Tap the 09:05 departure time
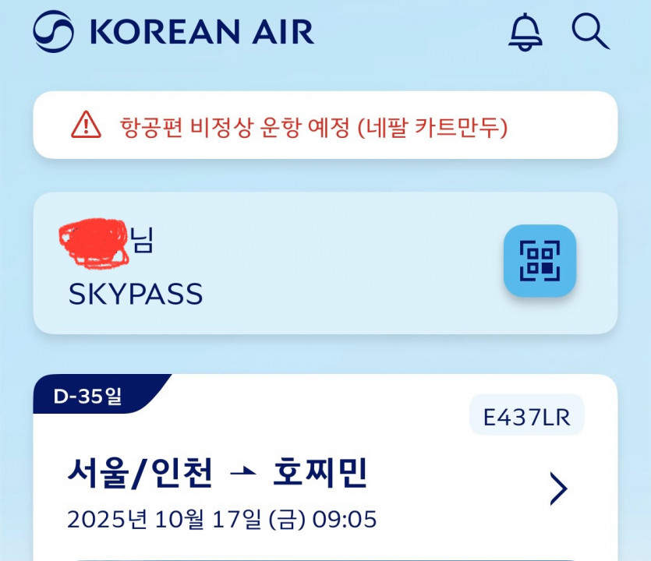The height and width of the screenshot is (561, 651). pyautogui.click(x=344, y=519)
